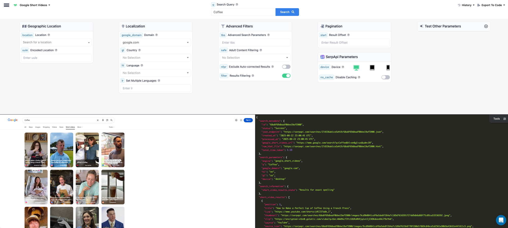Click the Enter tbs input field
This screenshot has width=508, height=228.
point(255,43)
